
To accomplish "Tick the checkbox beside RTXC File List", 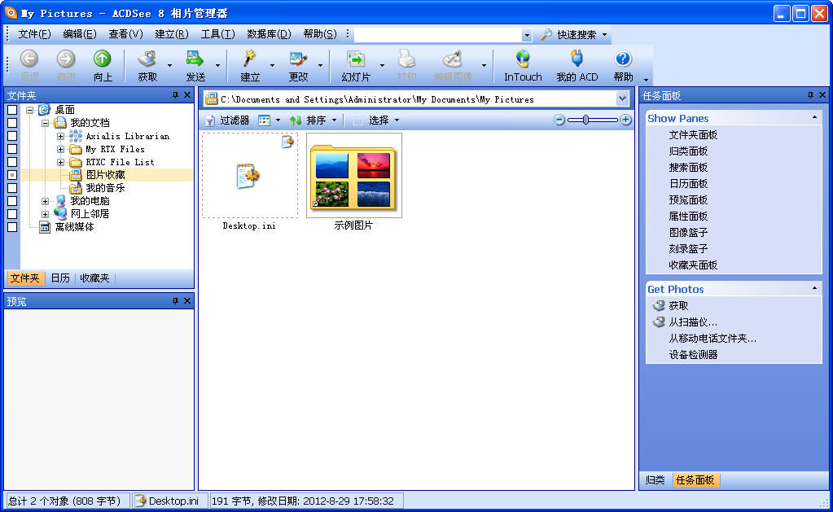I will pyautogui.click(x=12, y=162).
